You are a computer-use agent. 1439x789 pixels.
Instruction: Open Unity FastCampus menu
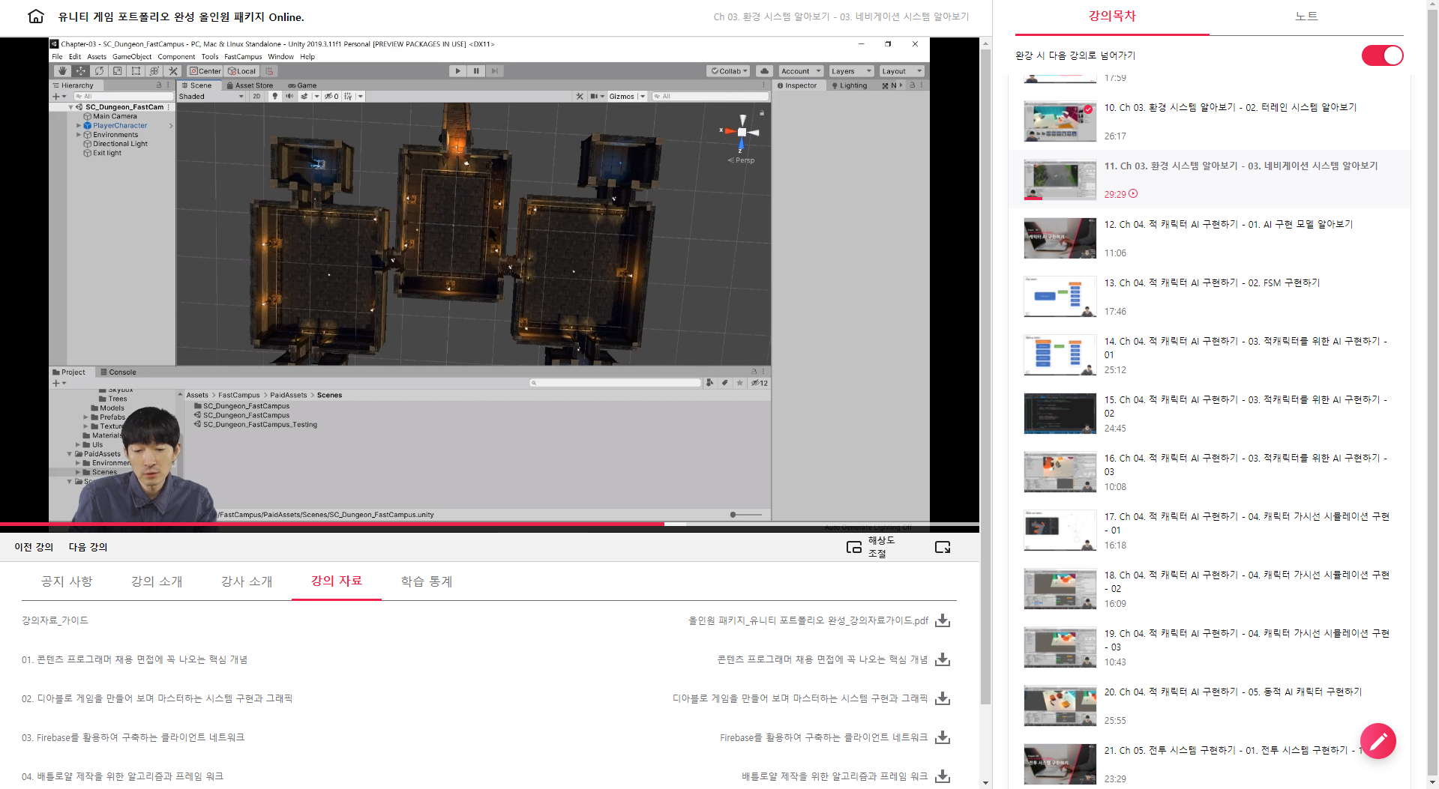243,56
